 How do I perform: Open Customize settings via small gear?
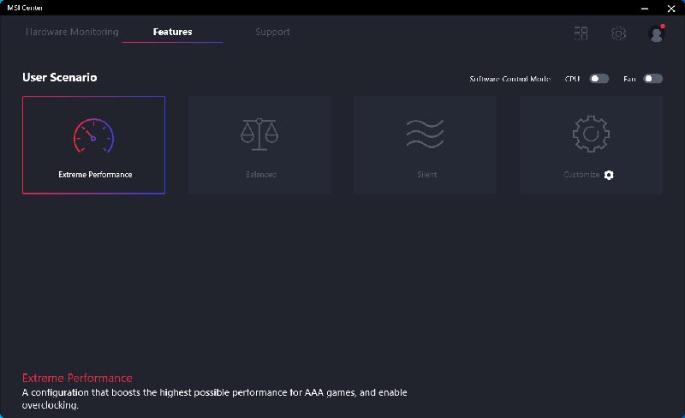tap(609, 175)
